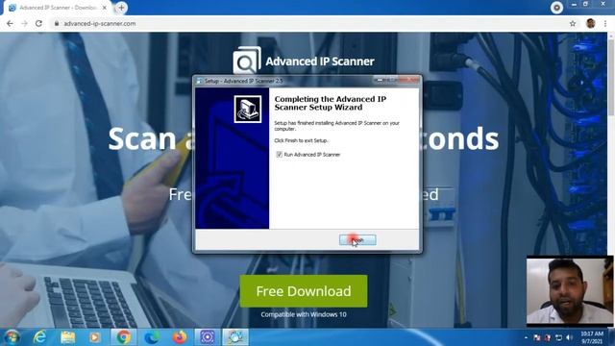Click the site lock icon in address bar
Image resolution: width=615 pixels, height=346 pixels.
(x=57, y=23)
